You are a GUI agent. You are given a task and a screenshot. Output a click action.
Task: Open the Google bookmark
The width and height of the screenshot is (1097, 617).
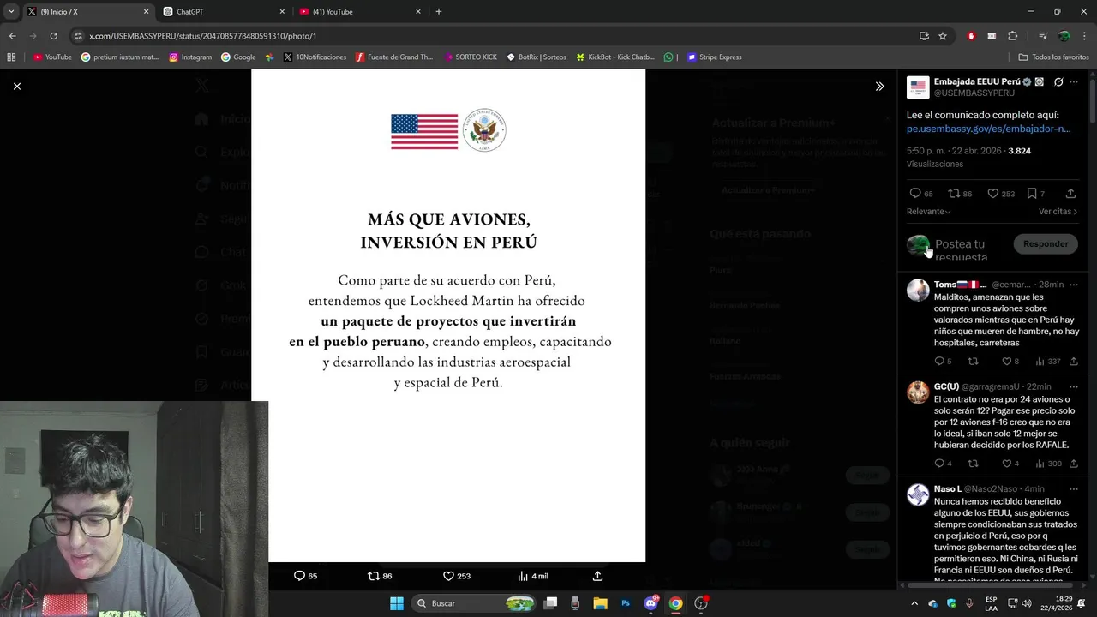pos(238,57)
